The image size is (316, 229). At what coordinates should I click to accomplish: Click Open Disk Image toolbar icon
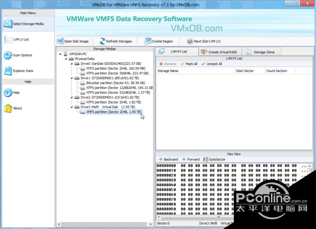coord(60,41)
